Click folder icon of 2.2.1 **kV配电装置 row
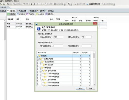This screenshot has width=129, height=100. click(45, 83)
